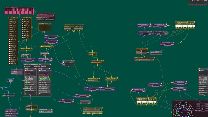Open the Arturia DrumBrute Impact output dropdown
Viewport: 208px width, 117px height.
144,60
